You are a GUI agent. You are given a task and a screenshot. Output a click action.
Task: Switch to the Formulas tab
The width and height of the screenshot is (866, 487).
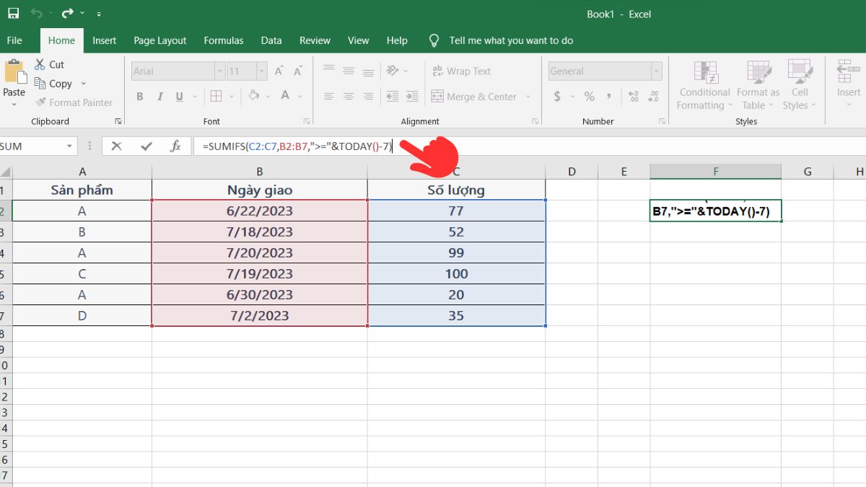point(224,40)
